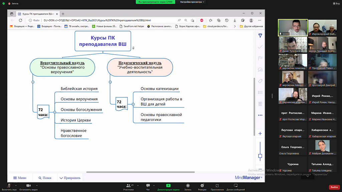Open the Zoom Chat panel
This screenshot has height=192, width=342.
[148, 186]
